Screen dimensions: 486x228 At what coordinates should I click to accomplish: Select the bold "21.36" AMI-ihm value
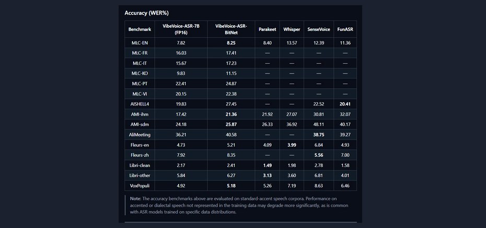231,114
